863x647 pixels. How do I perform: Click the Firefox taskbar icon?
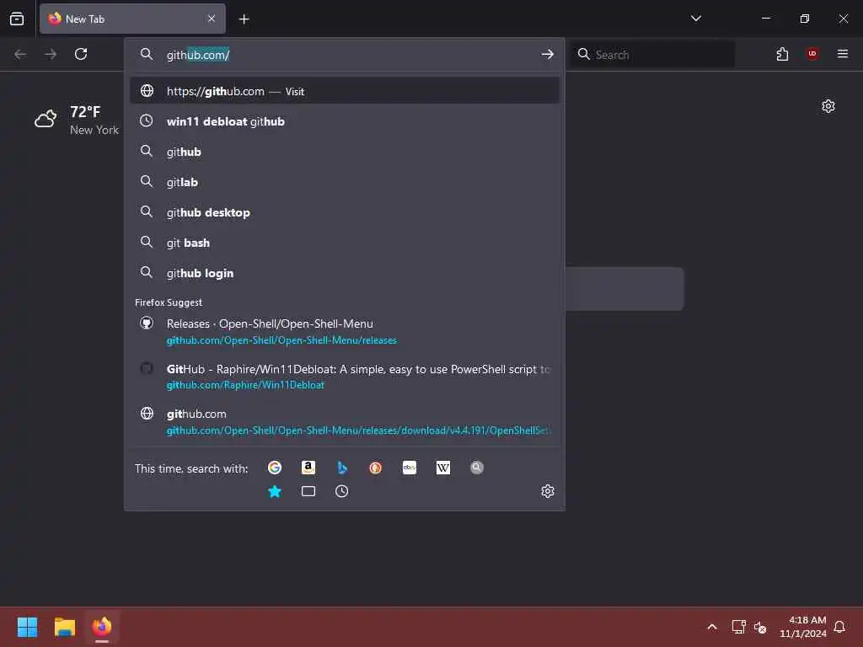tap(102, 627)
